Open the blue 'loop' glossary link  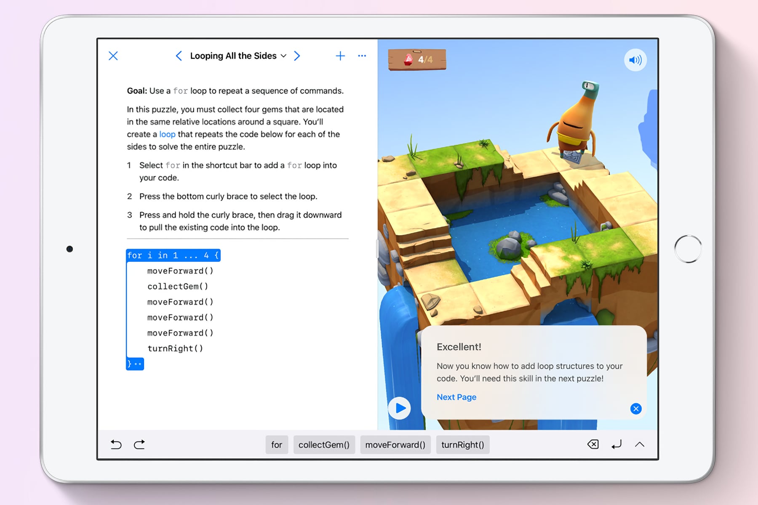(167, 134)
